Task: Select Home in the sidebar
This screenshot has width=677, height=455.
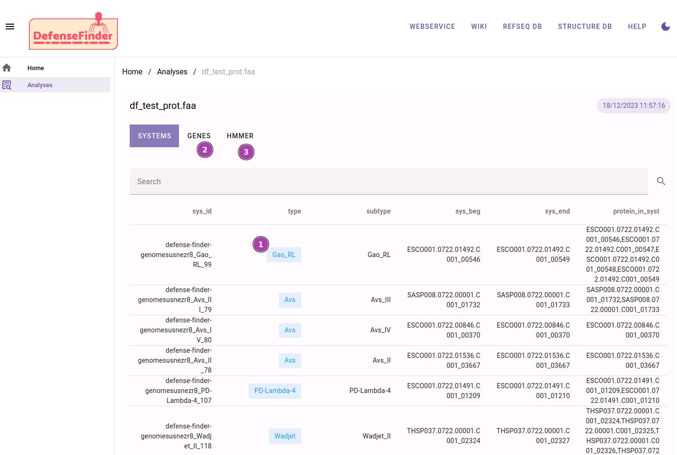Action: pyautogui.click(x=55, y=68)
